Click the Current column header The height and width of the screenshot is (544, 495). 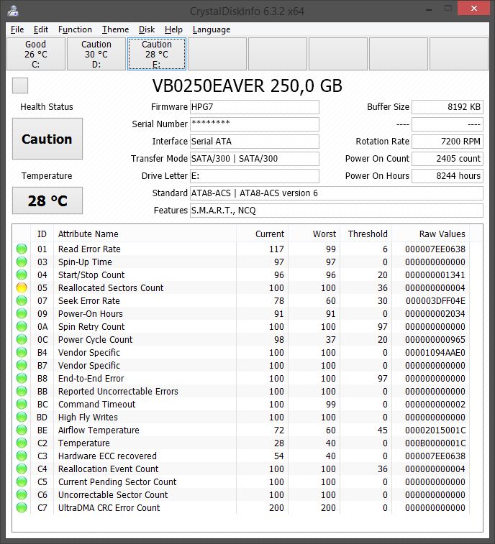[x=263, y=234]
